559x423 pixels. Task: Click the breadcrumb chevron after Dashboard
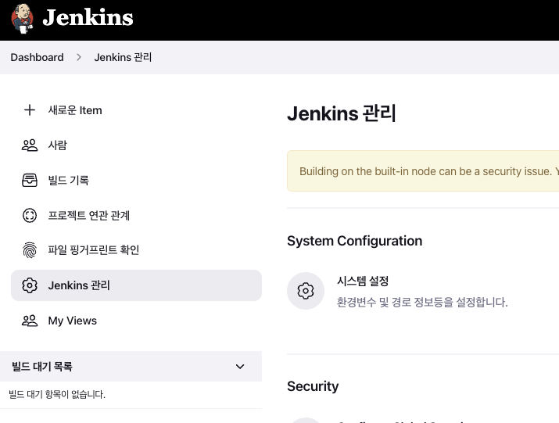[x=79, y=57]
